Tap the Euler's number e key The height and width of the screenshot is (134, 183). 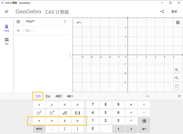tap(77, 105)
